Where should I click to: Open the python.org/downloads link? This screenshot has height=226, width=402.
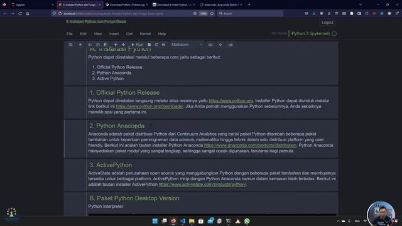point(149,106)
